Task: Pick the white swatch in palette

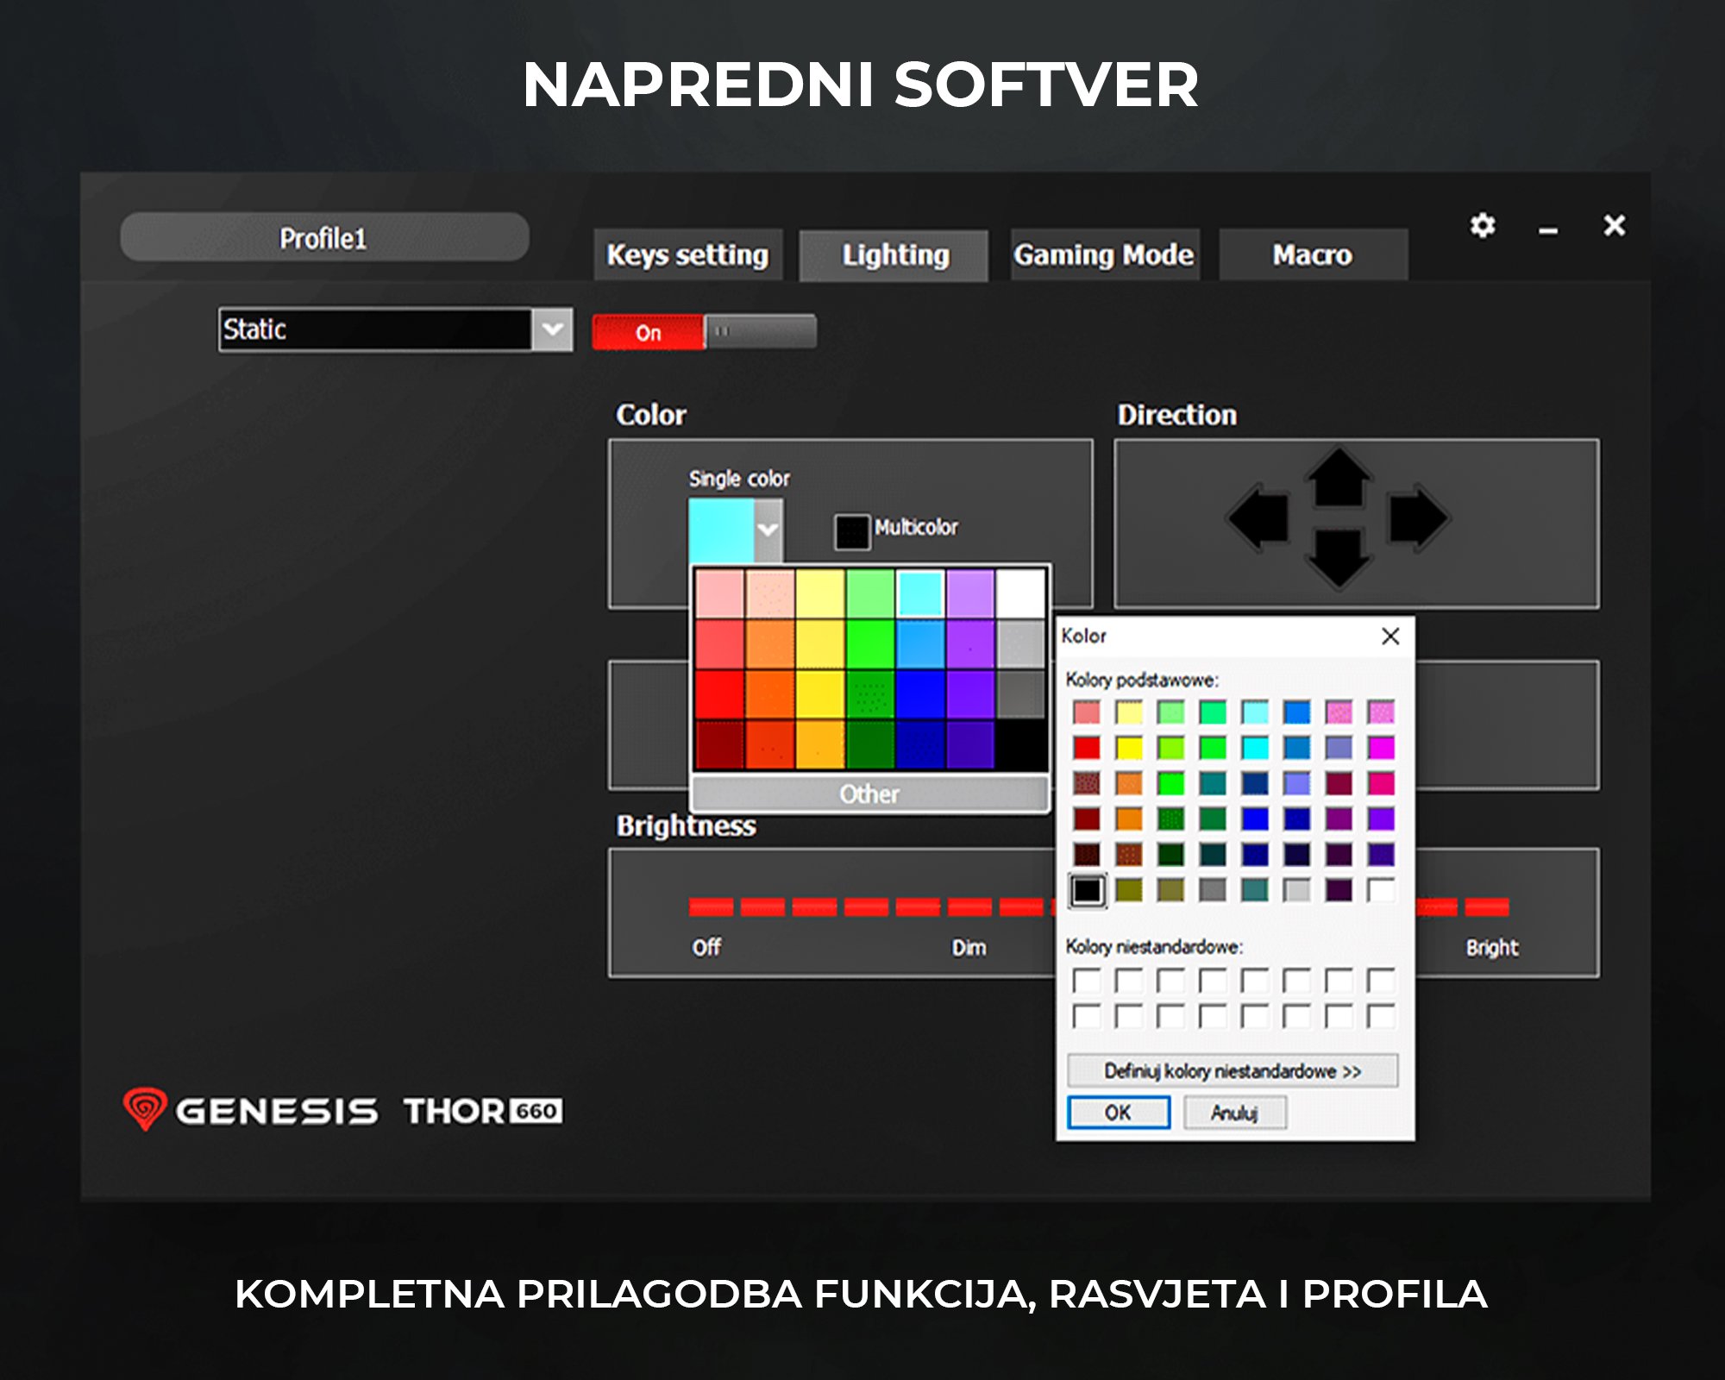Action: [1020, 593]
